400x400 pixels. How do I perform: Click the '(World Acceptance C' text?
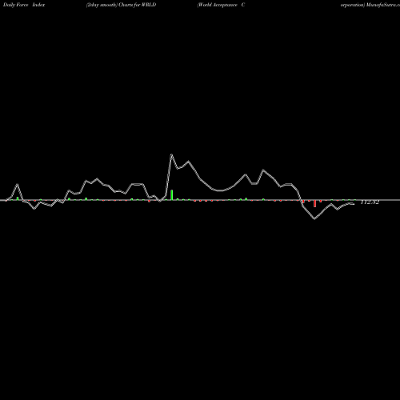221,5
